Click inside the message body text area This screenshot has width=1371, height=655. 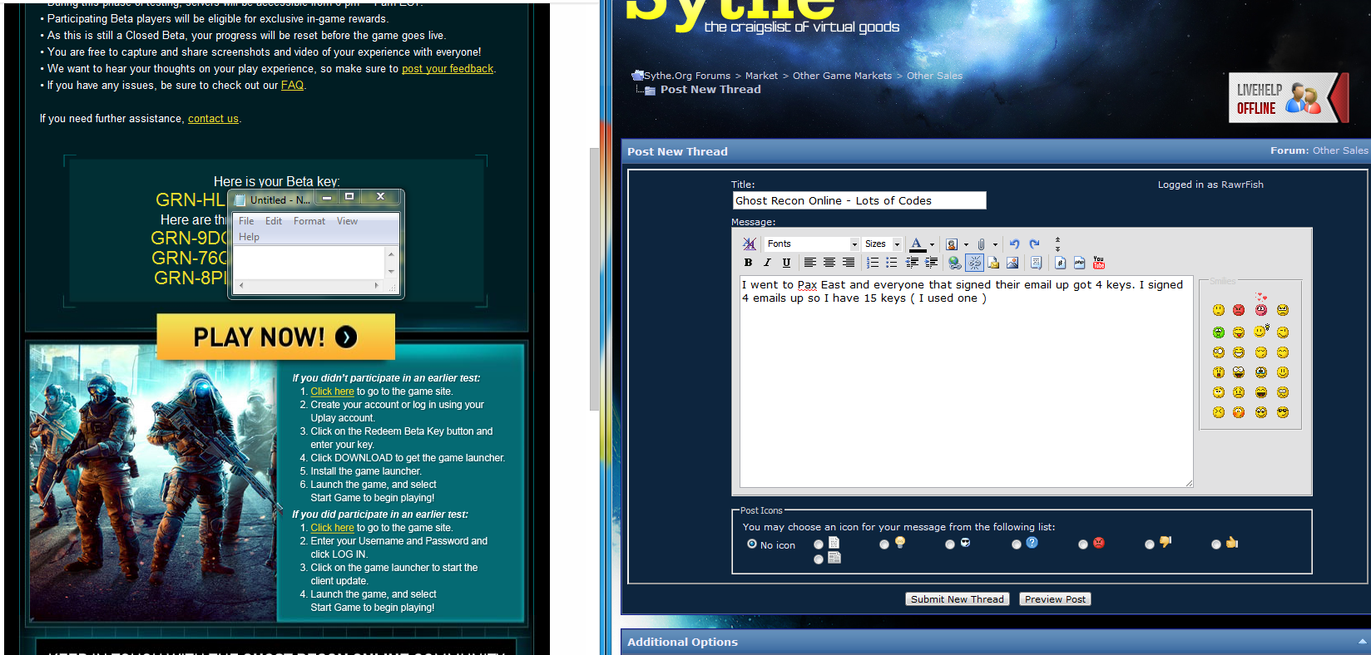coord(967,382)
